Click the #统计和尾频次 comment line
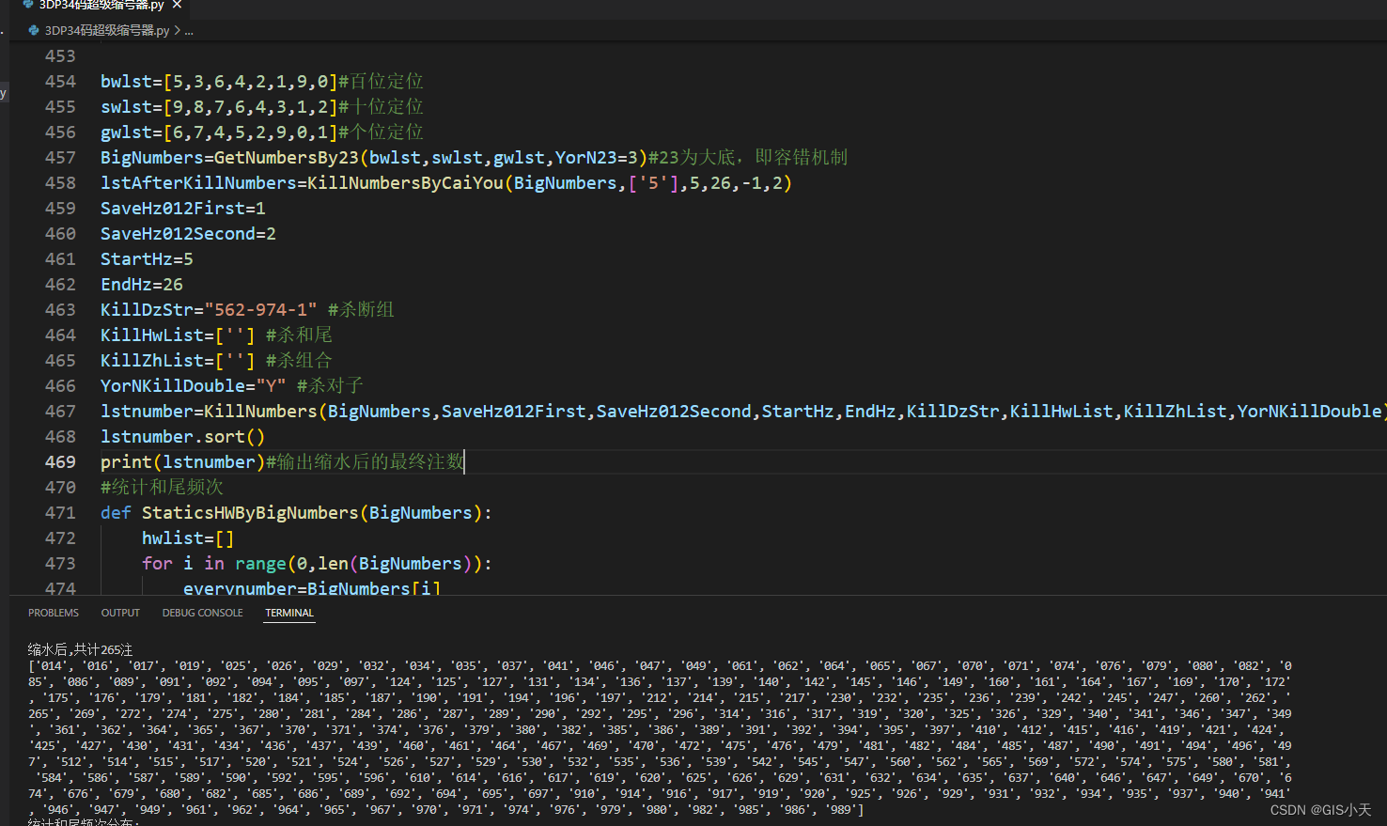 point(162,488)
